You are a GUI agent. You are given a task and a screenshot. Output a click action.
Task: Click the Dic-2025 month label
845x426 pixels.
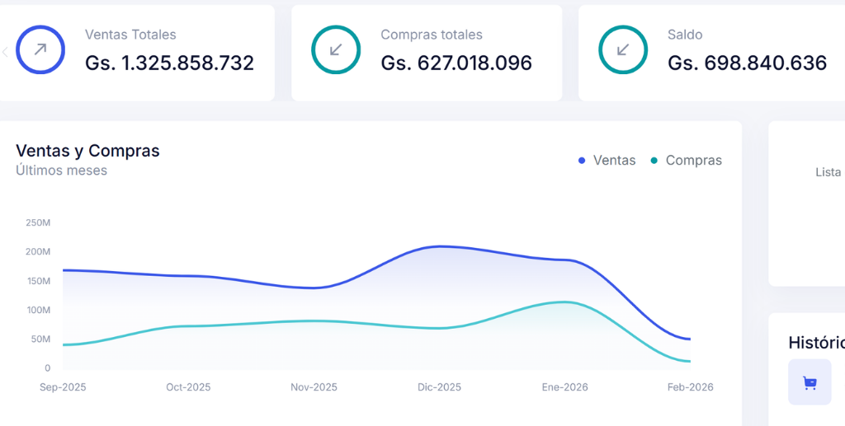click(439, 387)
